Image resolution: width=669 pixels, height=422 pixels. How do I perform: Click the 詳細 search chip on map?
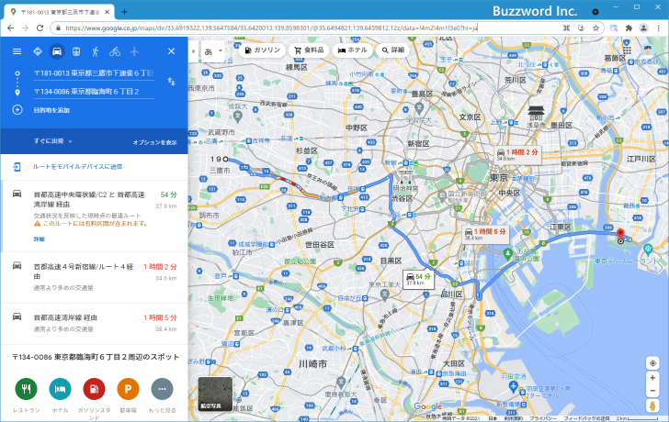pos(393,50)
